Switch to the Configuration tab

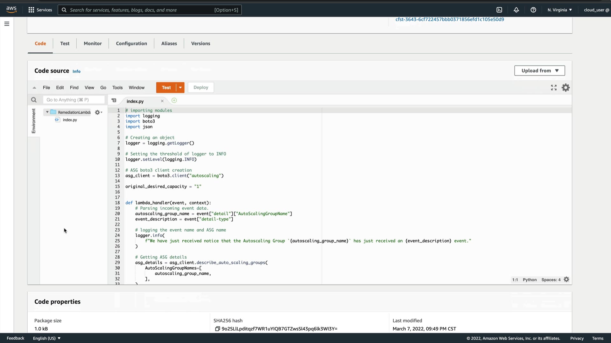(x=131, y=44)
